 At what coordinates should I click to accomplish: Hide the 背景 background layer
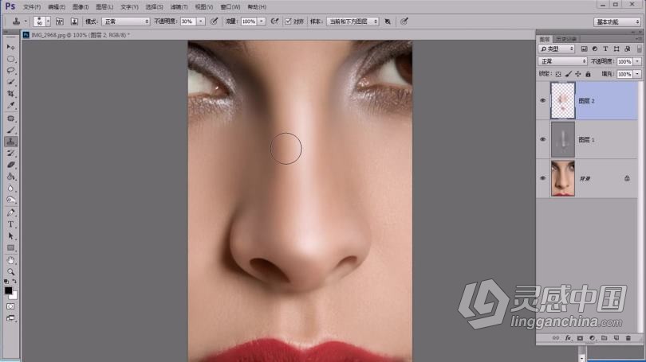point(542,178)
